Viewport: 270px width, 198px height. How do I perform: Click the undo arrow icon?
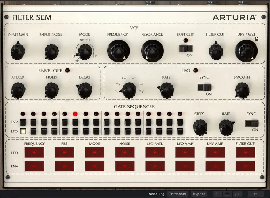click(x=217, y=194)
